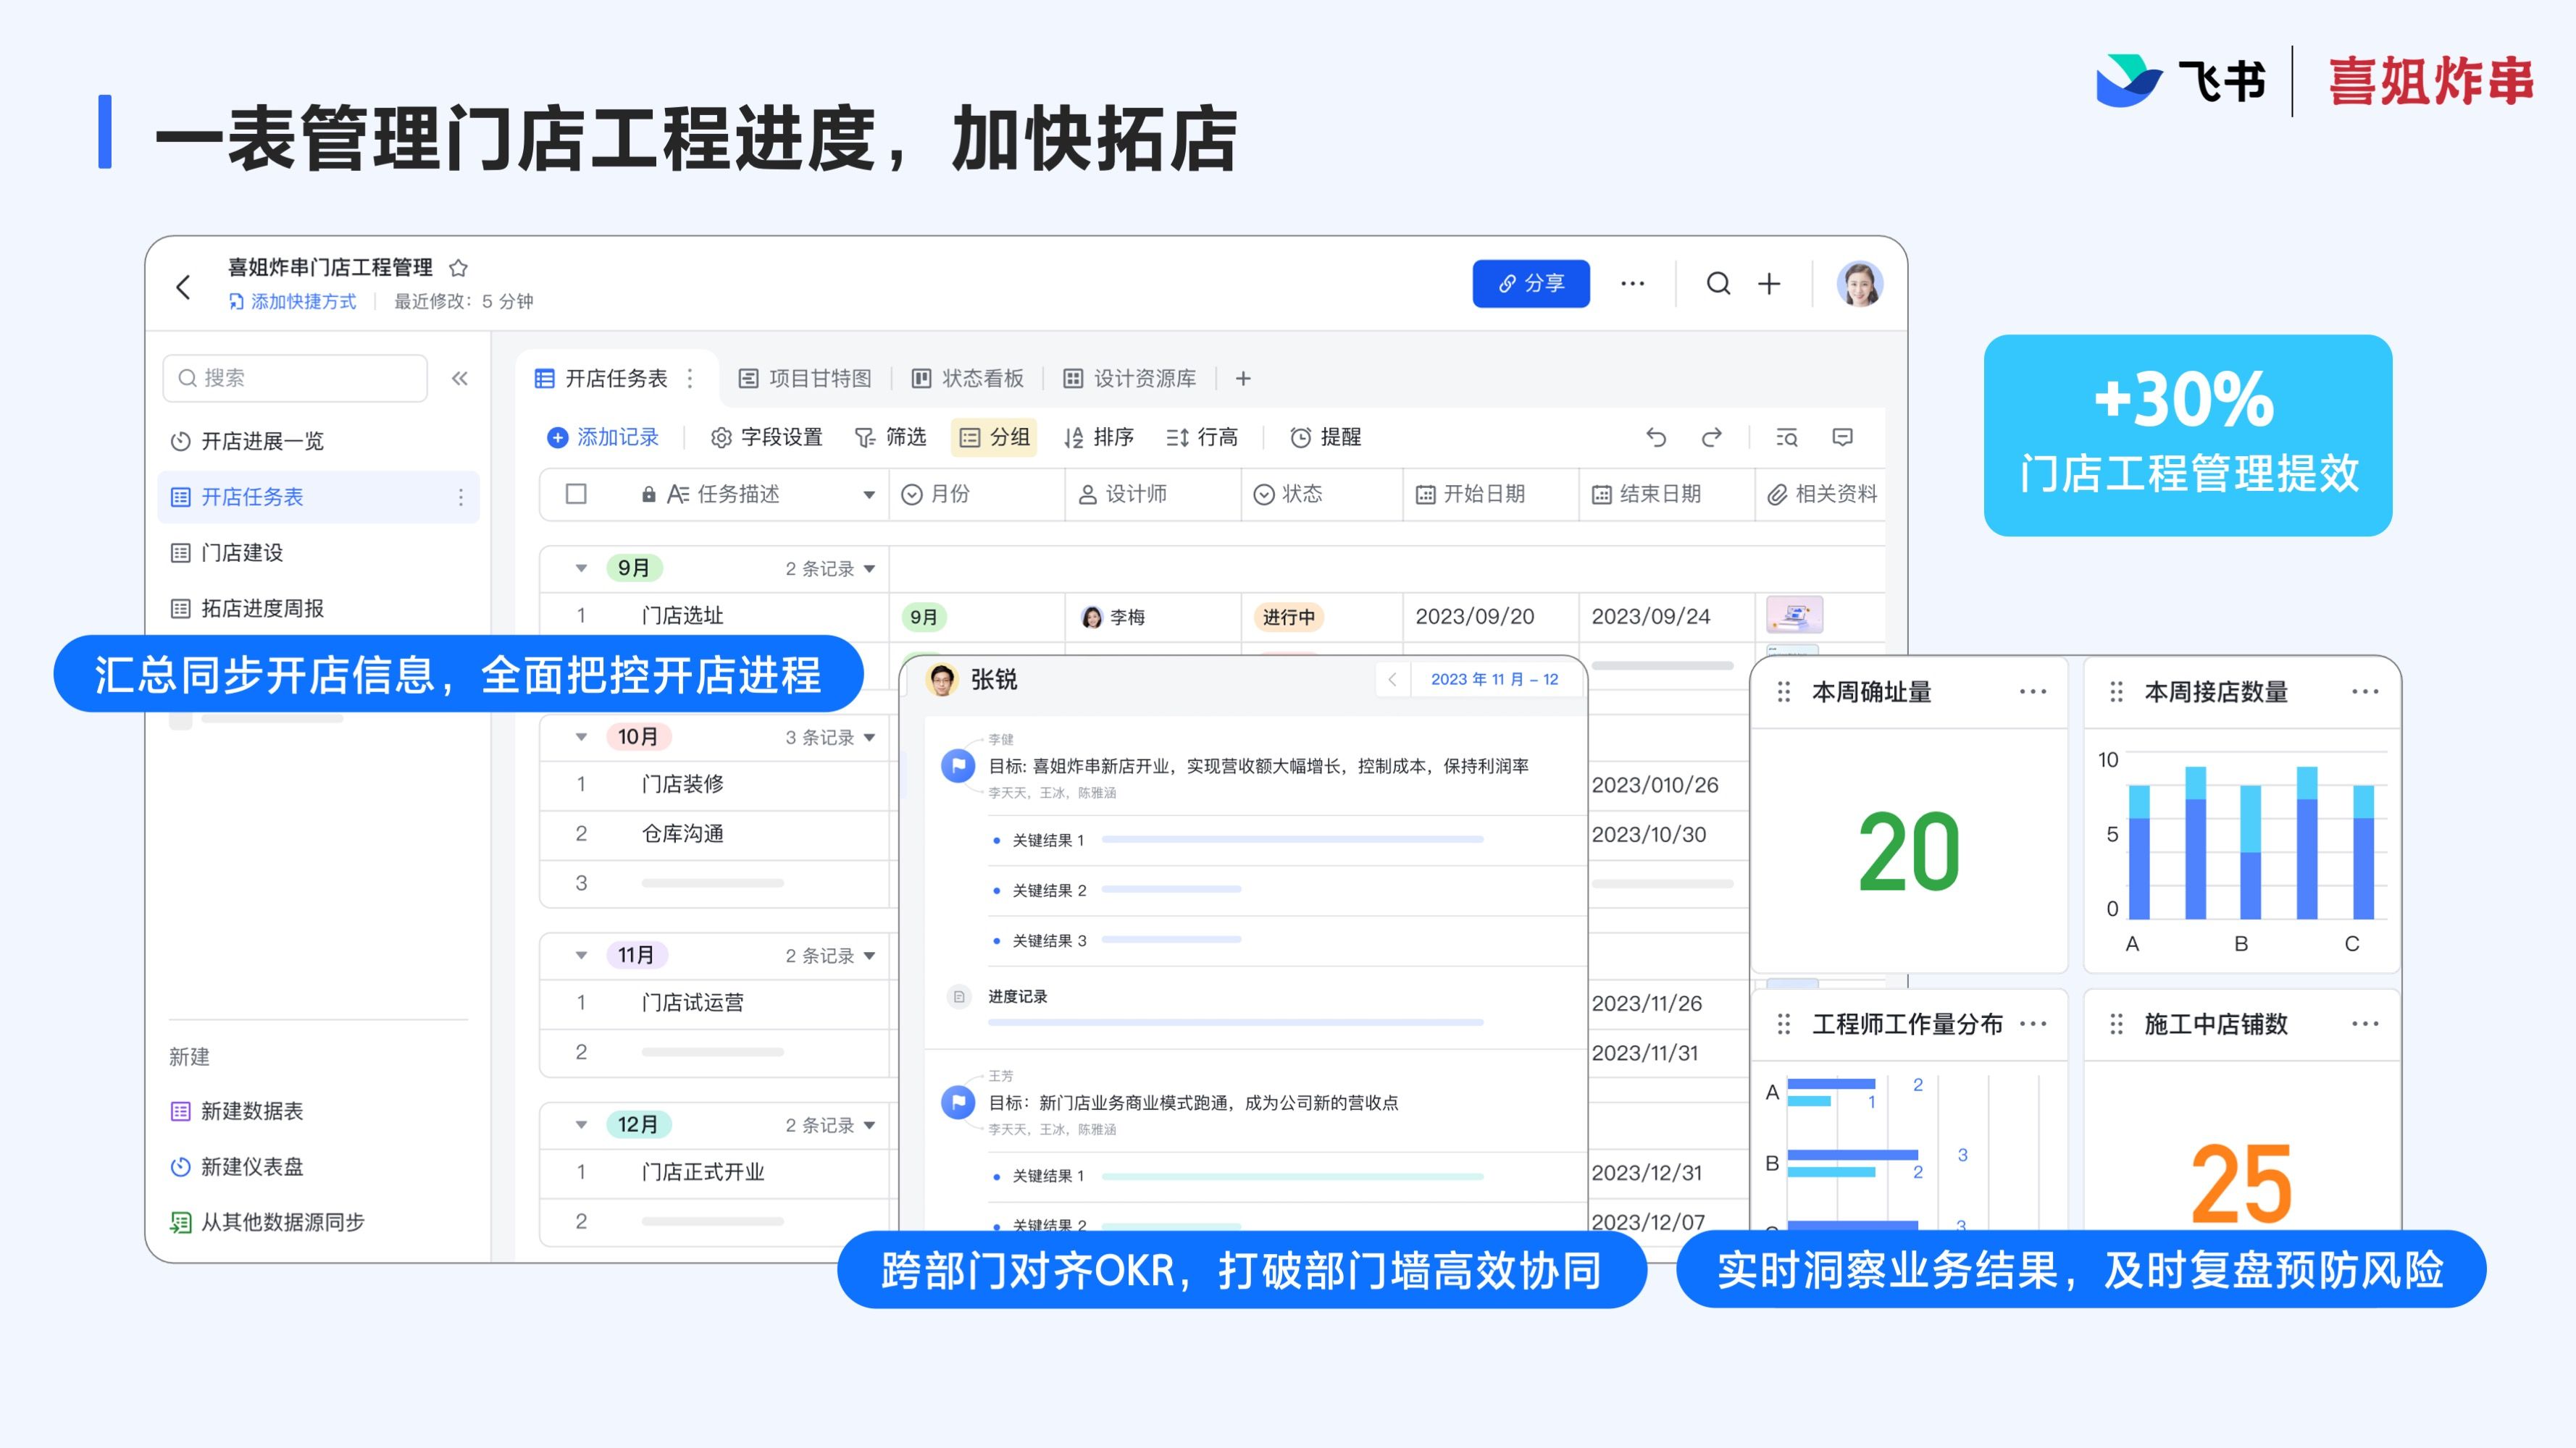Collapse the 10月 group
Image resolution: width=2576 pixels, height=1448 pixels.
point(581,738)
